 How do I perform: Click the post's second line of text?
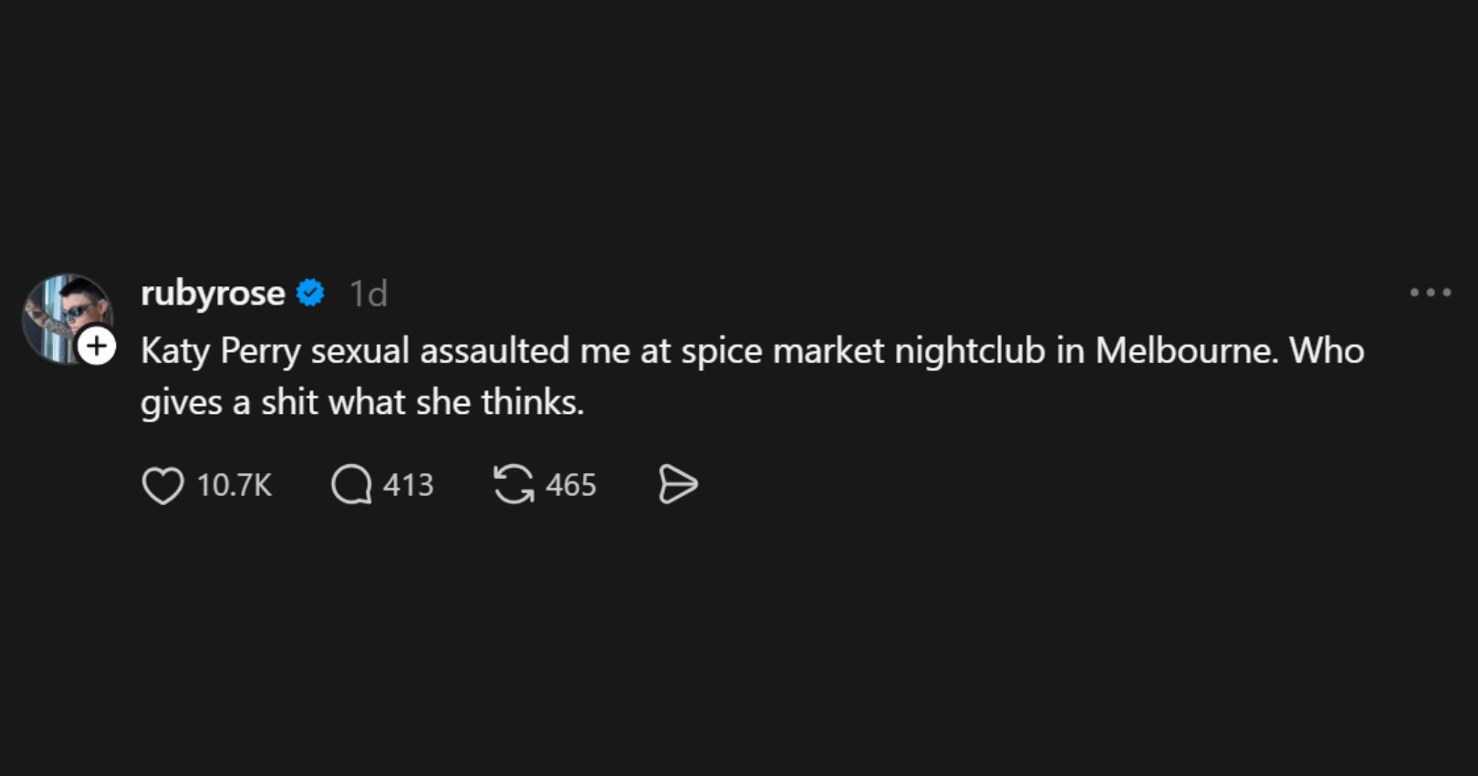[x=362, y=402]
